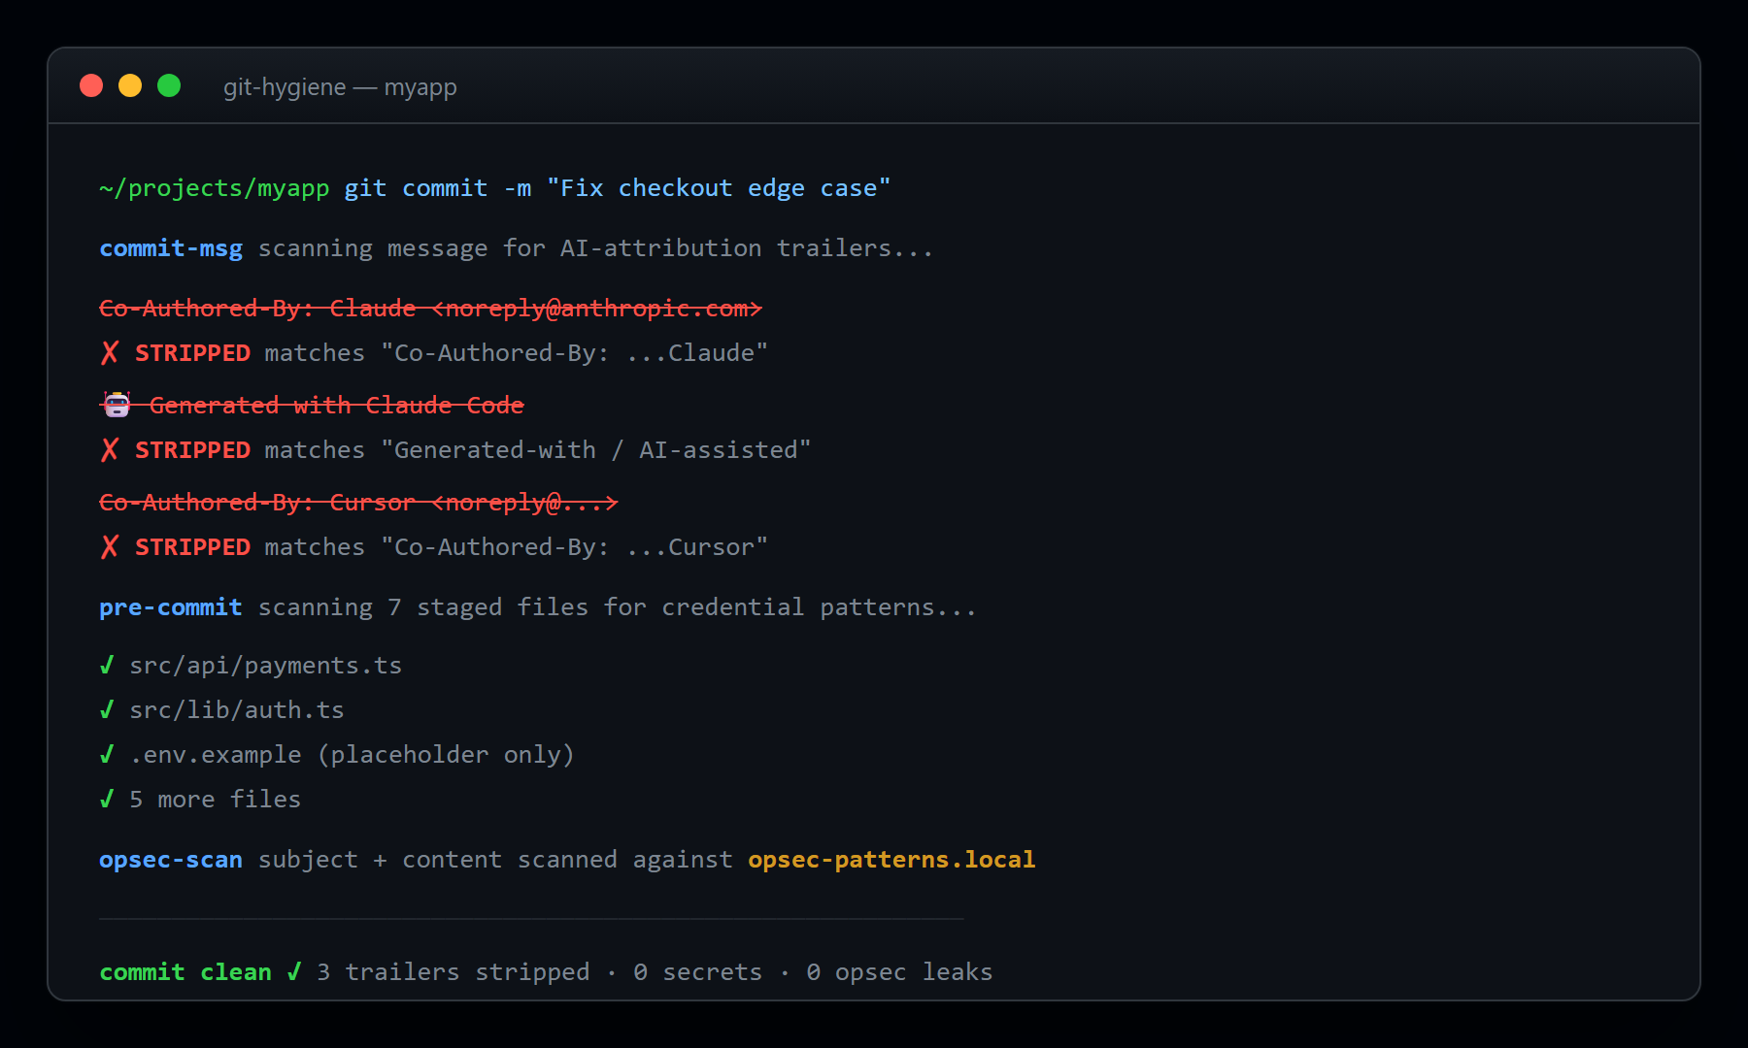
Task: Click 'scanning message for AI-attribution trailers...'
Action: coord(595,248)
